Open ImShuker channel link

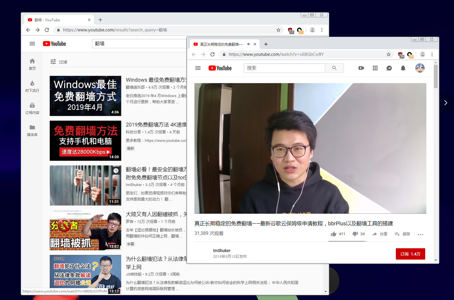222,250
